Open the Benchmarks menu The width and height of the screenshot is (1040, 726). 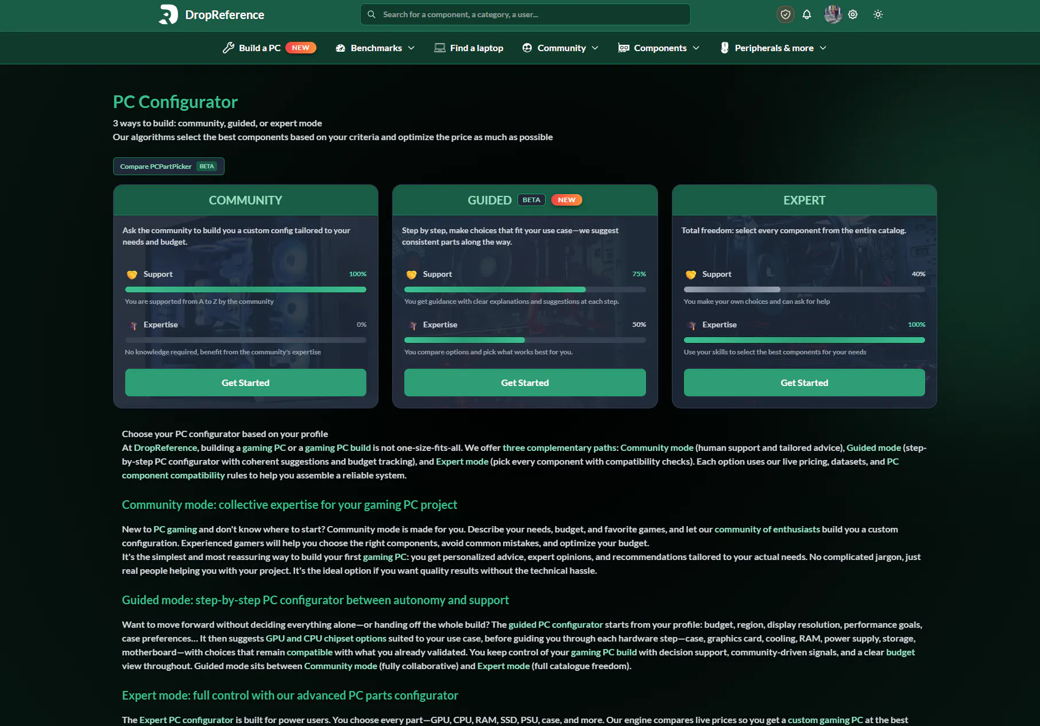[x=376, y=48]
